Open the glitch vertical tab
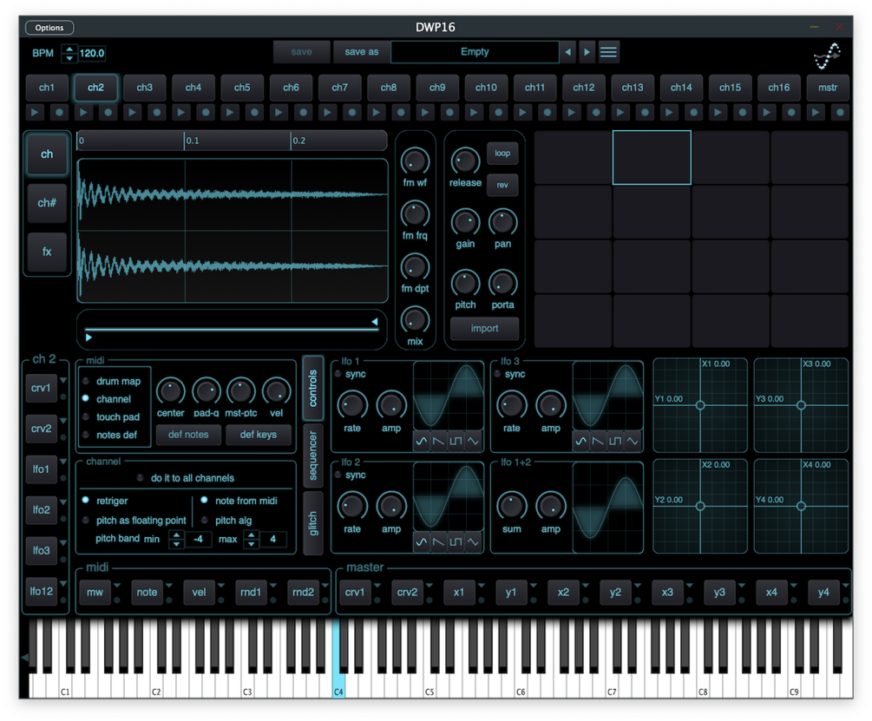872x721 pixels. coord(313,523)
